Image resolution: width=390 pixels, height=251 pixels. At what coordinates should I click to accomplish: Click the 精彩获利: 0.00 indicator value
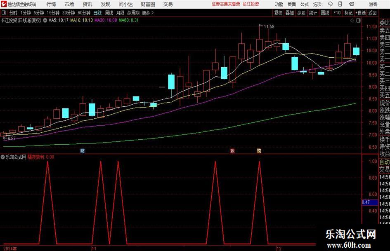click(41, 157)
